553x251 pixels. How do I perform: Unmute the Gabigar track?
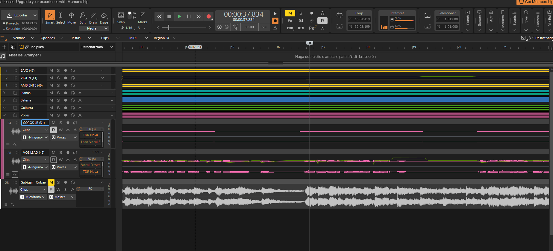click(51, 182)
